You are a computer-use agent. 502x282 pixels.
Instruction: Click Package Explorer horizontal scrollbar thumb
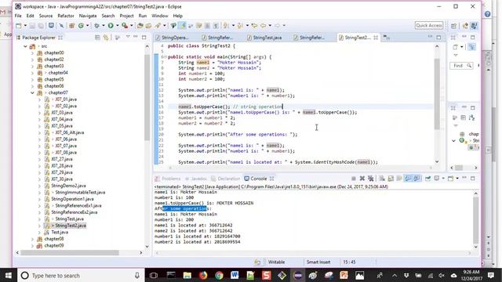[x=70, y=252]
